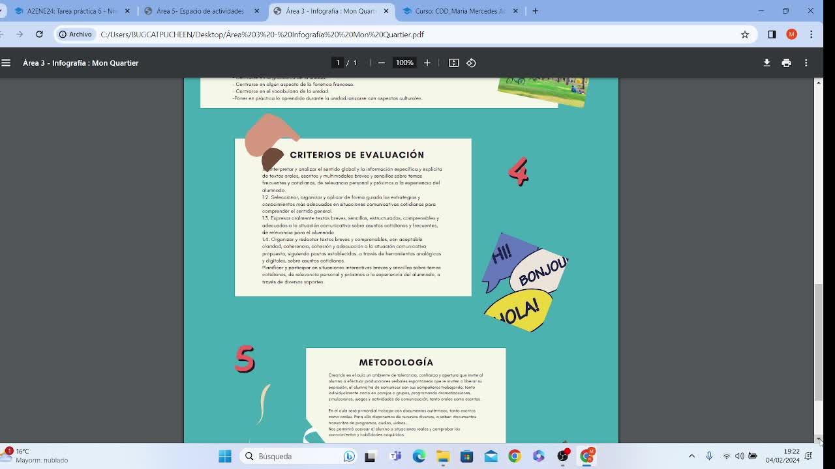Open the PDF viewer more actions menu
Viewport: 835px width, 469px height.
pos(806,63)
